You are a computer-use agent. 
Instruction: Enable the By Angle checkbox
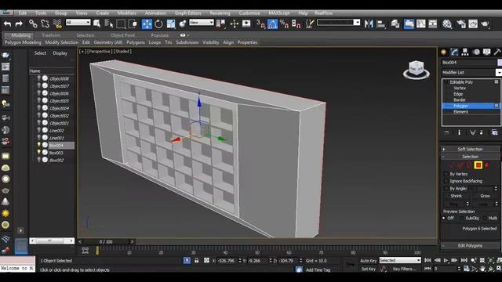point(446,188)
